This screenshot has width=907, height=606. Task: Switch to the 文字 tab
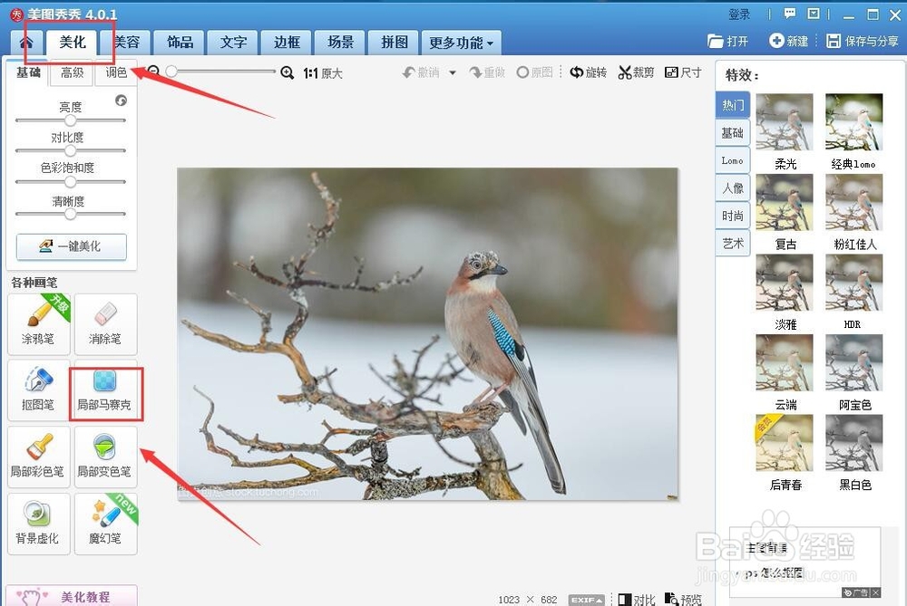234,43
